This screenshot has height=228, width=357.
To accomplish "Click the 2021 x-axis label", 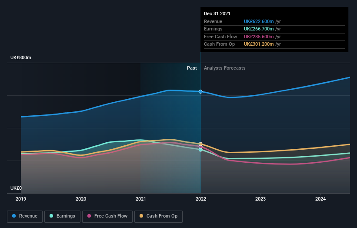I will (x=141, y=199).
